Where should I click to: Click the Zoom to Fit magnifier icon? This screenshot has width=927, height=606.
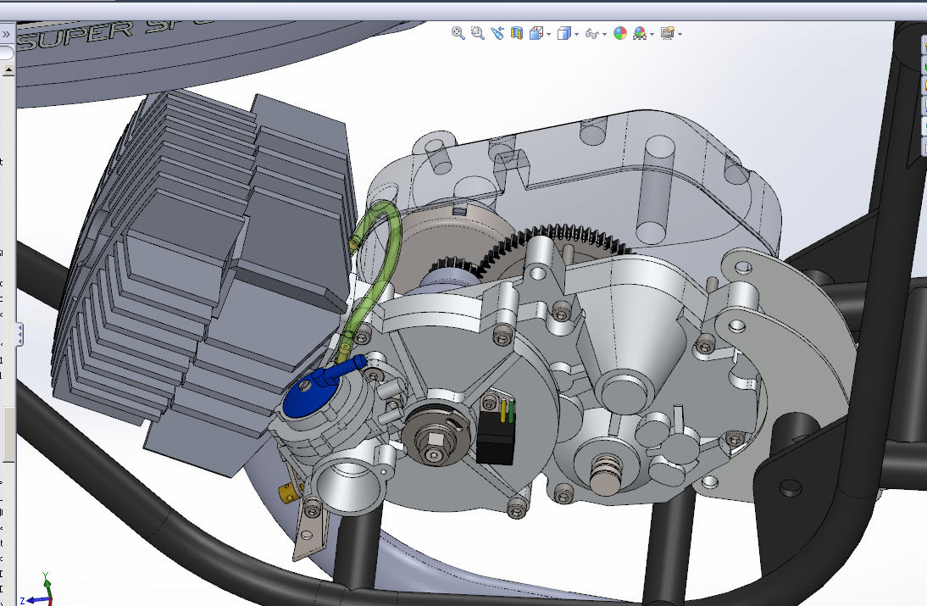[x=458, y=33]
